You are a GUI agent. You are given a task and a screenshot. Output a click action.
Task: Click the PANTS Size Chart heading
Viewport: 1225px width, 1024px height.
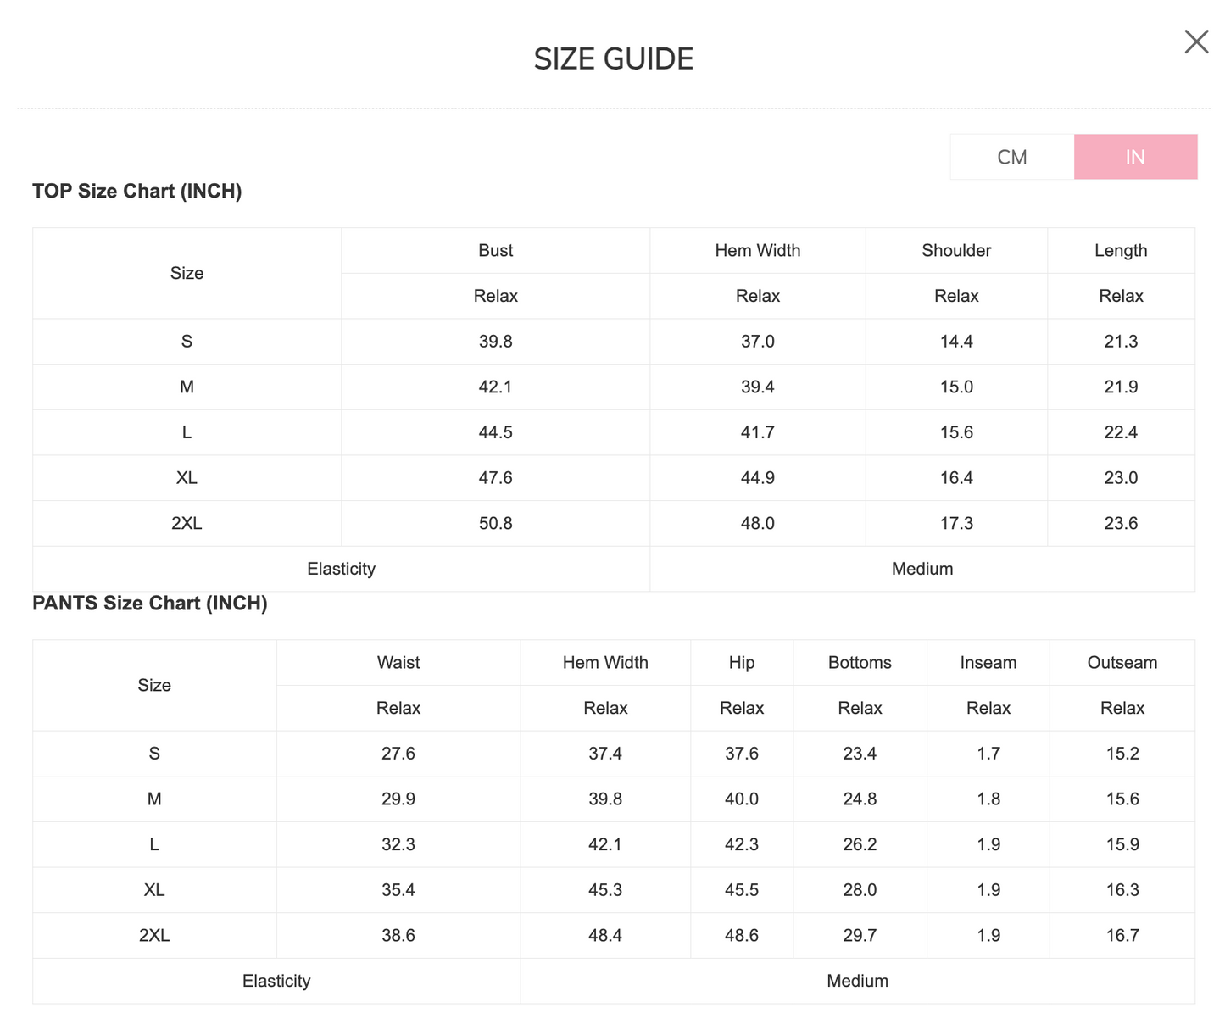(x=150, y=604)
